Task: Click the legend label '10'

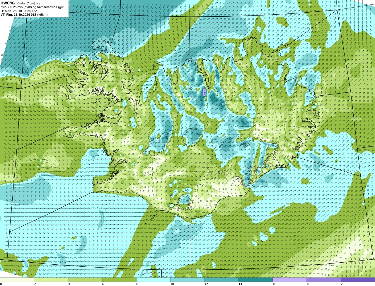Action: tap(172, 284)
